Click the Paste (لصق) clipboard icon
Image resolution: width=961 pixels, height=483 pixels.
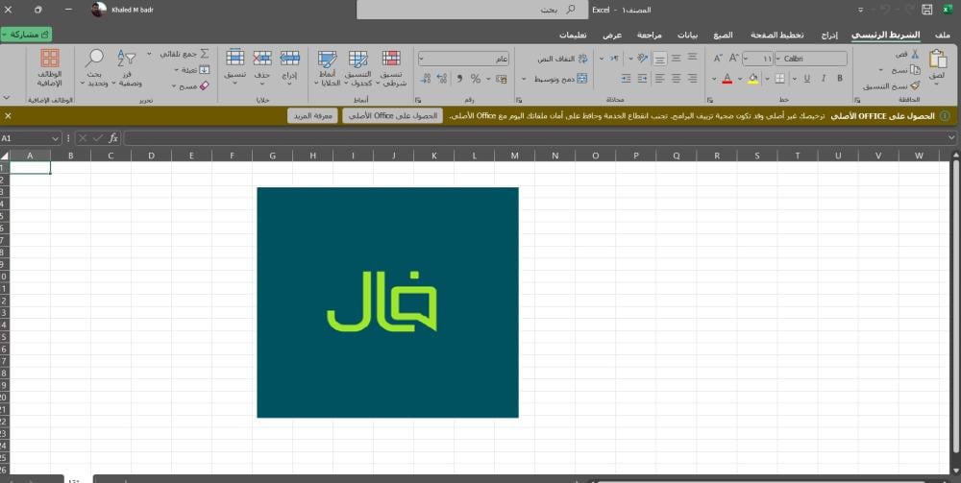[x=937, y=60]
